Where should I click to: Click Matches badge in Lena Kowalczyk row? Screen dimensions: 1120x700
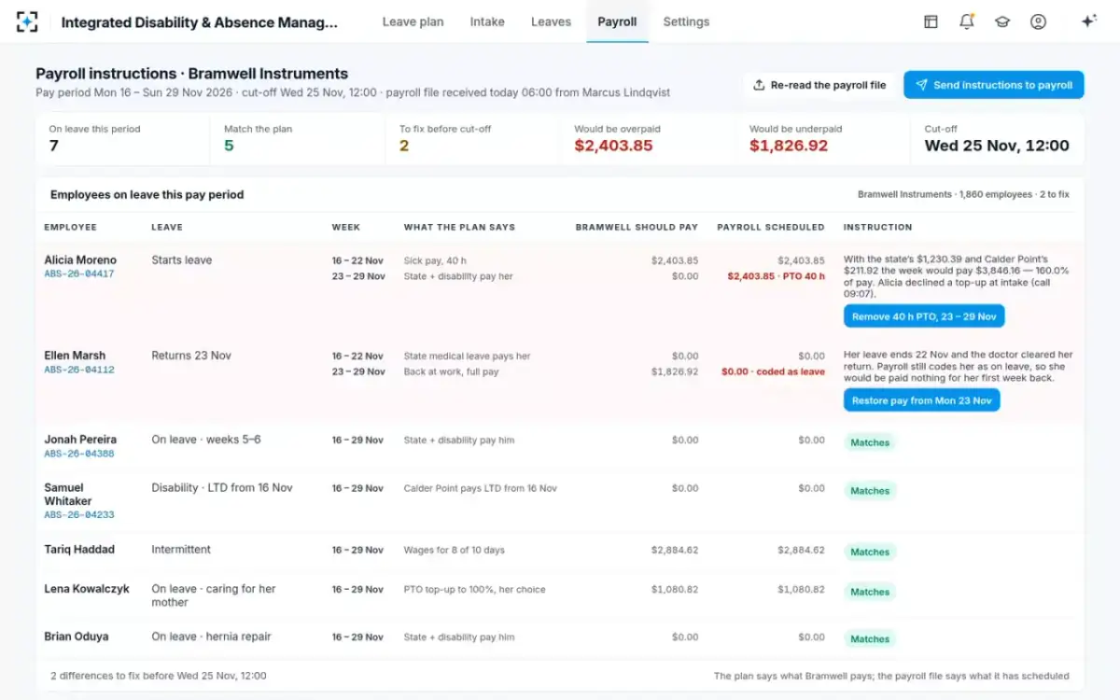[870, 592]
